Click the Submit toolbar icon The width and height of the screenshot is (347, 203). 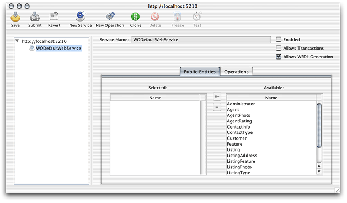[35, 17]
